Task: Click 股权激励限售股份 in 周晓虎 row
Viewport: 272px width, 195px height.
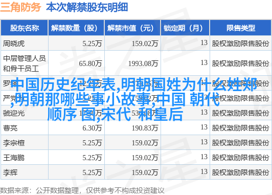Action: [240, 44]
